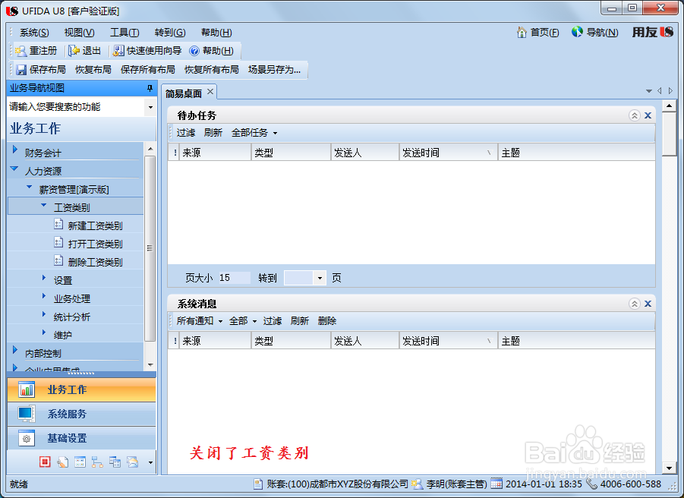Click the 快速使用向导 wizard icon
Image resolution: width=684 pixels, height=498 pixels.
pos(118,51)
